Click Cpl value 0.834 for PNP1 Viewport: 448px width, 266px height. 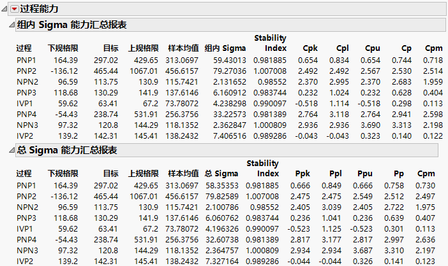click(339, 60)
